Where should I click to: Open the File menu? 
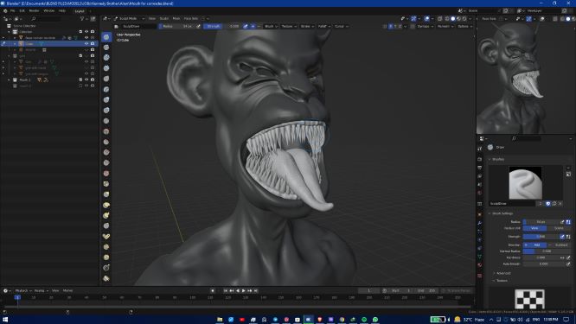12,10
